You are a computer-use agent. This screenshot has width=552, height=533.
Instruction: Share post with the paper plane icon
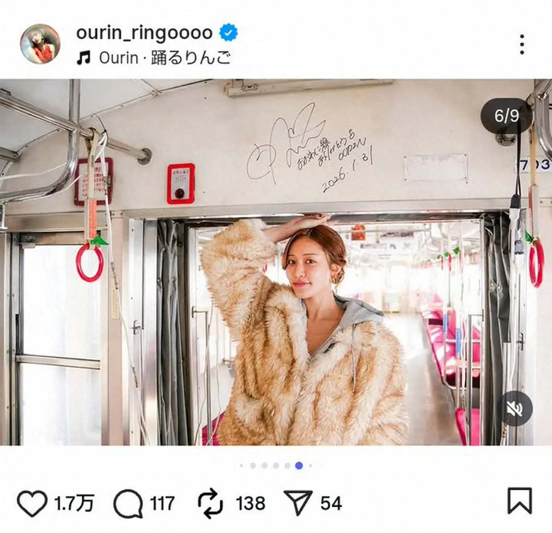pyautogui.click(x=298, y=503)
